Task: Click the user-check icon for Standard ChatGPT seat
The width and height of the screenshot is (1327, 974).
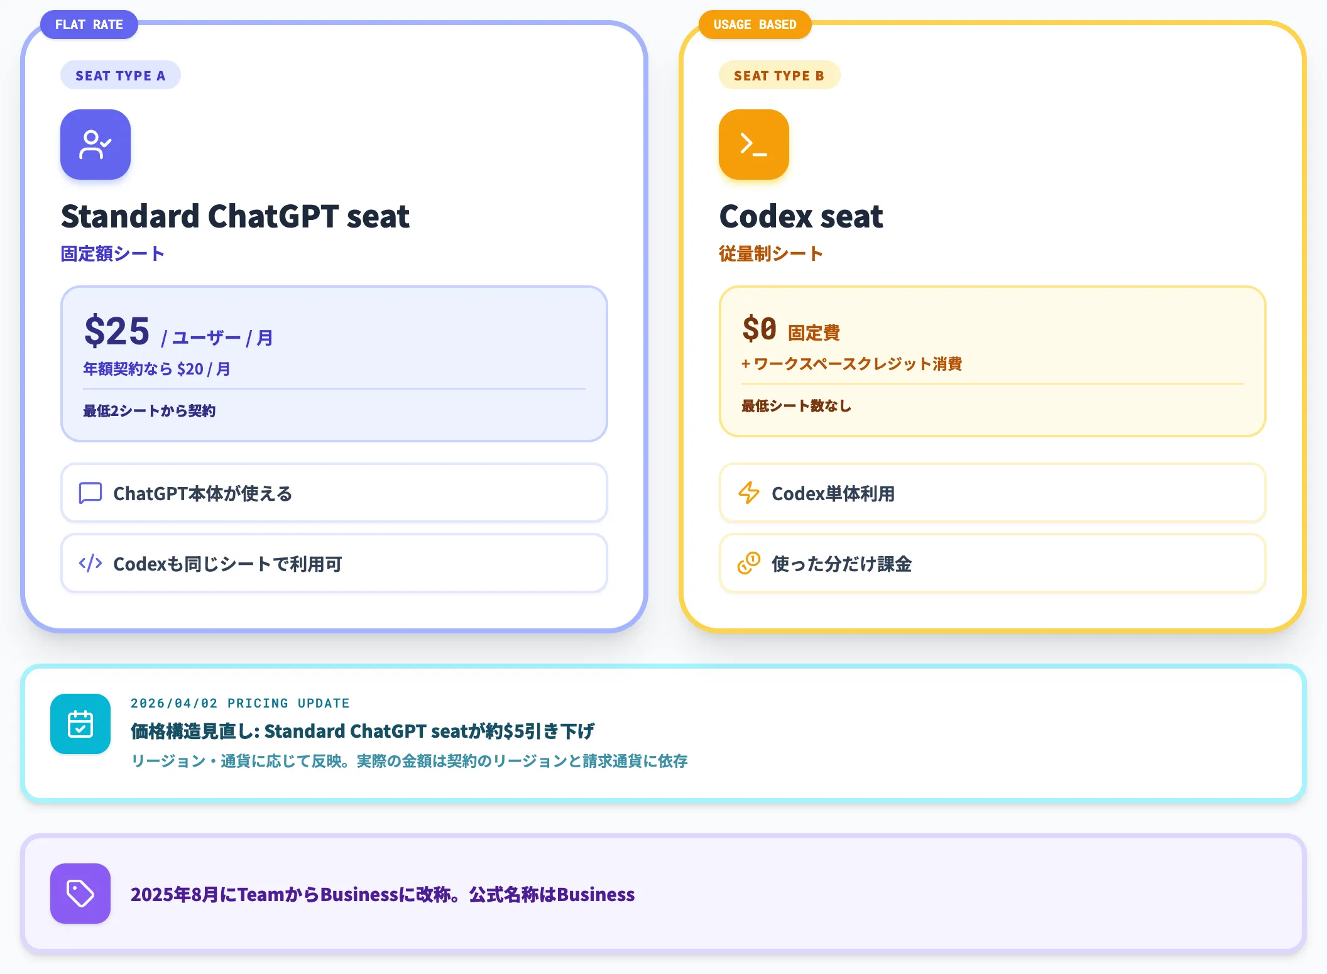Action: tap(96, 145)
